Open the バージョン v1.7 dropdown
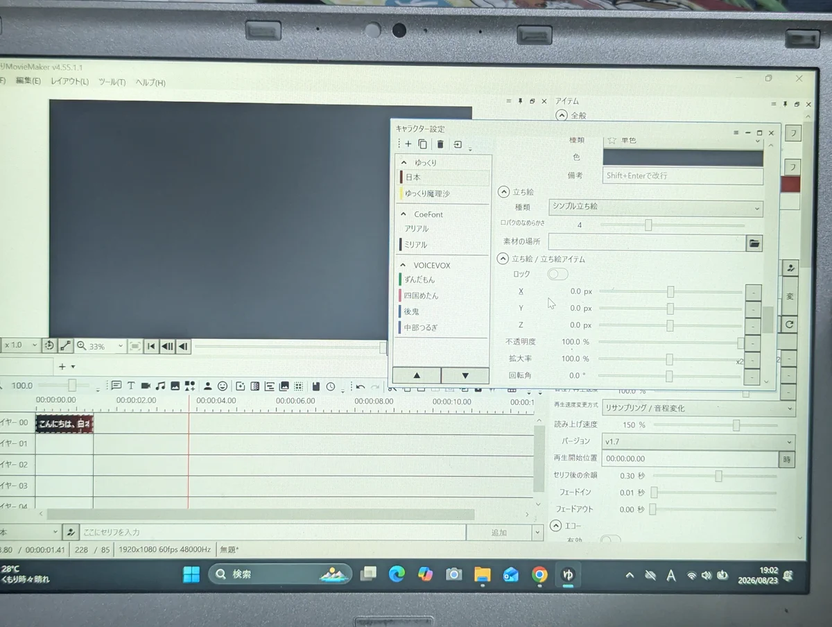Screen dimensions: 832x627 (x=698, y=442)
